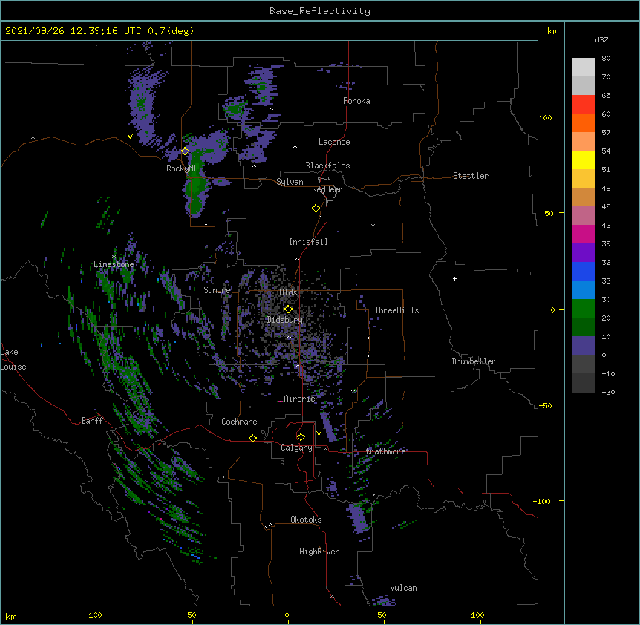Click the Cochrane town label
The height and width of the screenshot is (625, 640).
(x=239, y=422)
